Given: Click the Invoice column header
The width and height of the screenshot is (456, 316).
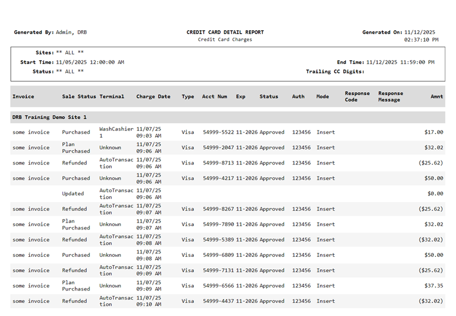Looking at the screenshot, I should [23, 97].
